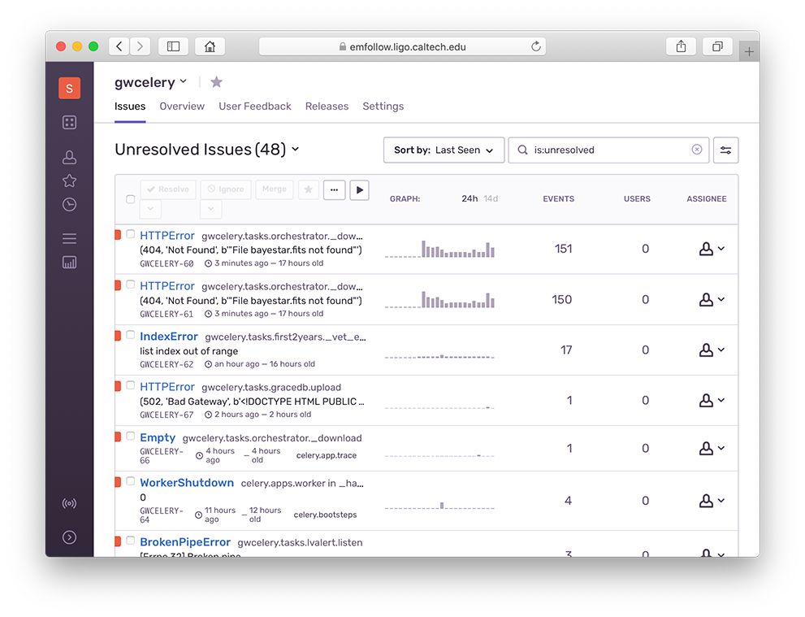805x617 pixels.
Task: Switch graph to 14d view
Action: pos(491,199)
